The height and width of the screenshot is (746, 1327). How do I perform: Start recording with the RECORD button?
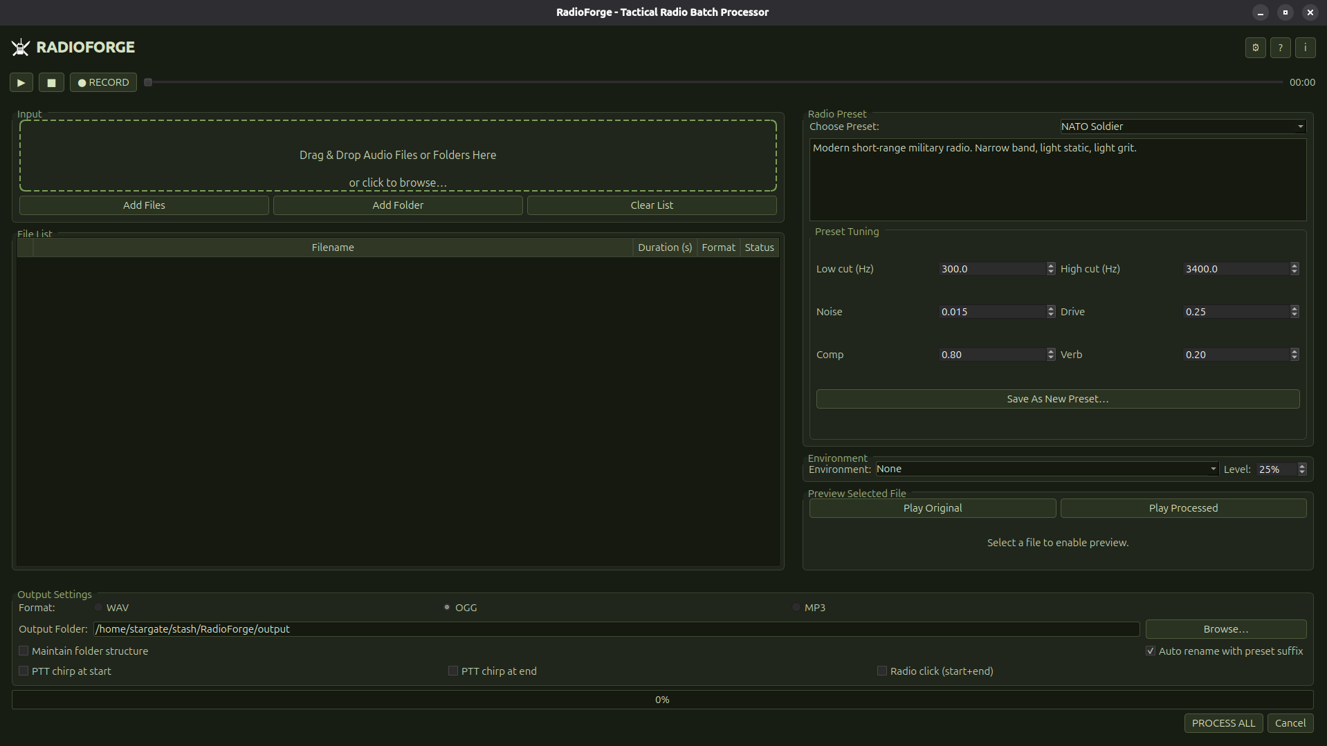click(x=103, y=82)
